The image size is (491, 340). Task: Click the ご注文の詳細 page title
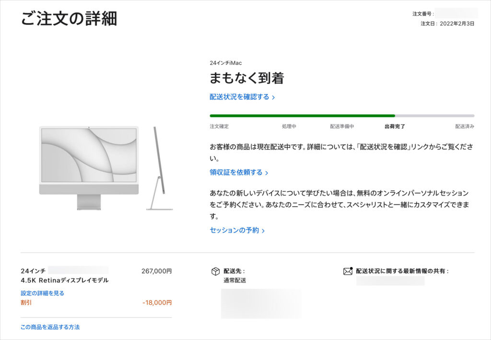(69, 18)
